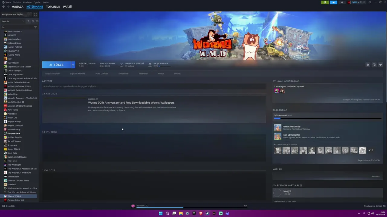Open collection cards help question mark
Screen dimensions: 387x217
(x=301, y=185)
